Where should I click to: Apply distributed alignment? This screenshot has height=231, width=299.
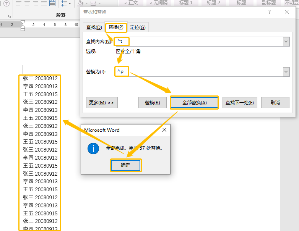coord(52,3)
